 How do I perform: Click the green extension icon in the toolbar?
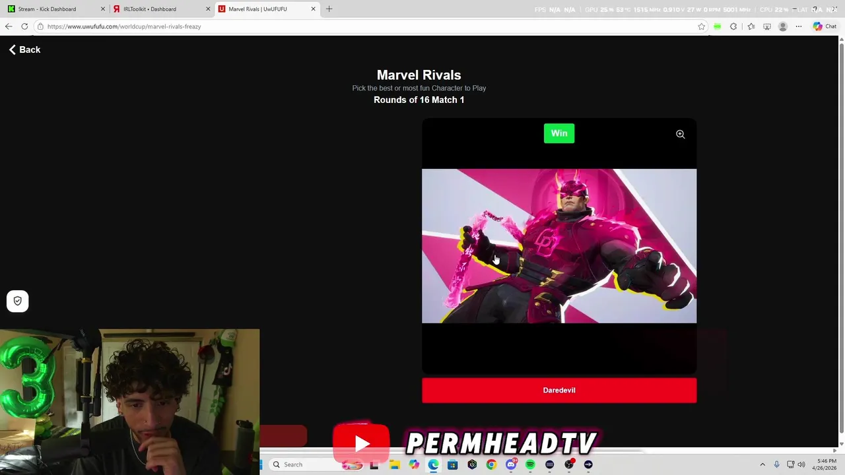(717, 26)
